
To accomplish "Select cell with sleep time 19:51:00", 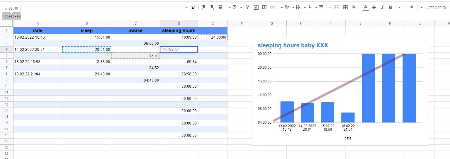I will [x=87, y=37].
